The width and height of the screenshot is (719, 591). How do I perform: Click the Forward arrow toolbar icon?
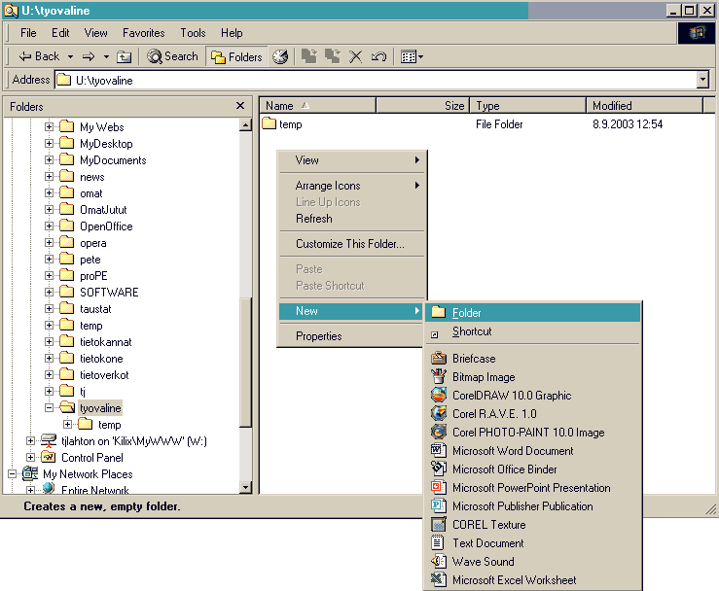(x=88, y=56)
